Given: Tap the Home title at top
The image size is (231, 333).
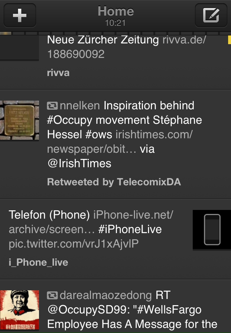Looking at the screenshot, I should click(115, 11).
